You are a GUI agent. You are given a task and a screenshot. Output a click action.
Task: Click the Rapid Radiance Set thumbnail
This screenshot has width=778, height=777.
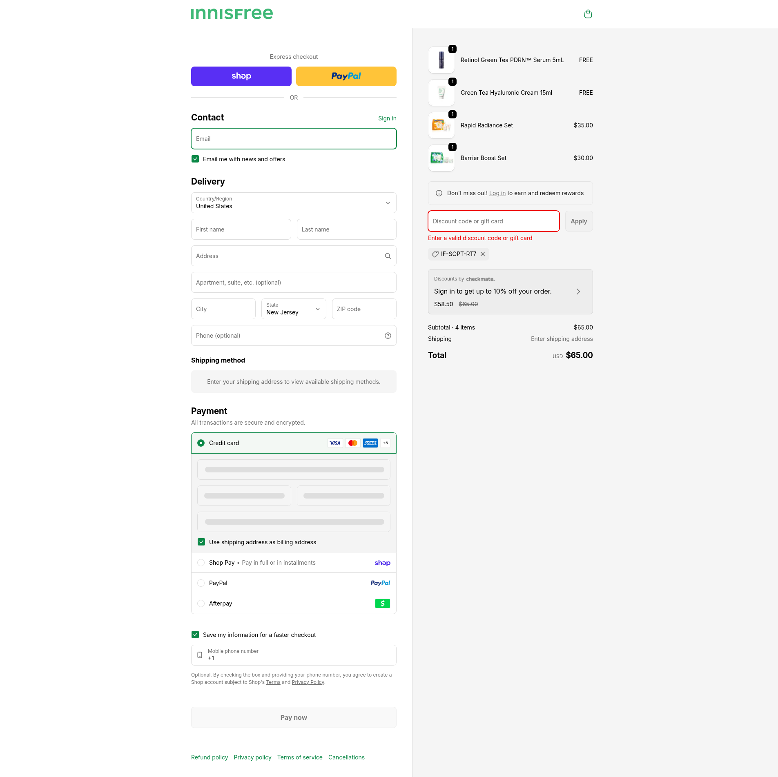[x=441, y=125]
